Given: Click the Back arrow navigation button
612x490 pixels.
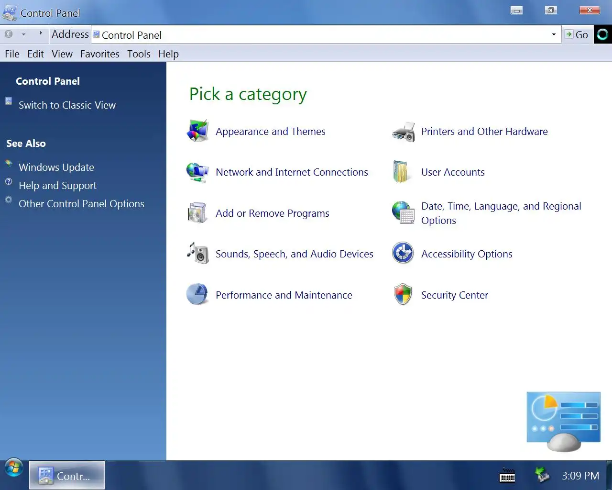Looking at the screenshot, I should [9, 34].
